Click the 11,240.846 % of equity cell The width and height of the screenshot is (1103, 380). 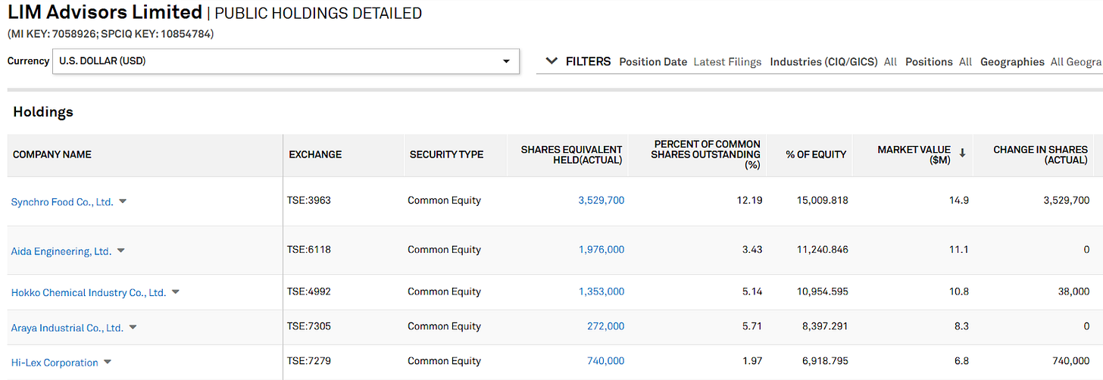tap(823, 250)
